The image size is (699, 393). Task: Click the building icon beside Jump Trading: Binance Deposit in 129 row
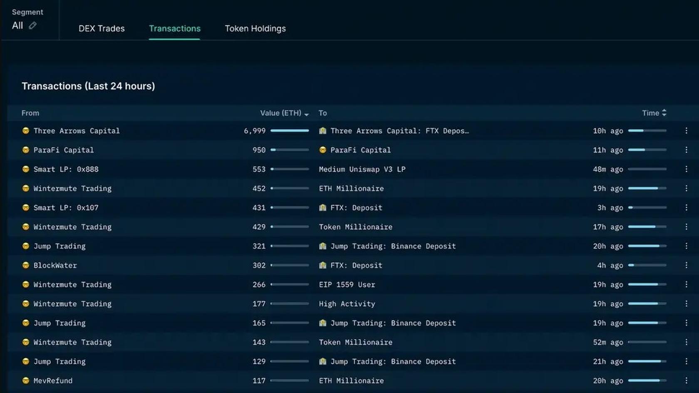(x=322, y=361)
